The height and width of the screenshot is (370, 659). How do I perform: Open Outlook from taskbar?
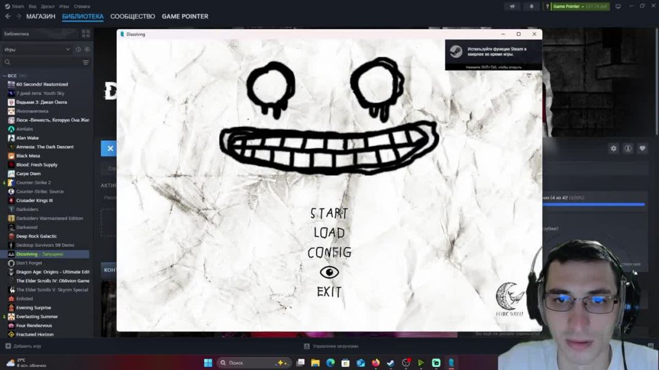tap(361, 363)
